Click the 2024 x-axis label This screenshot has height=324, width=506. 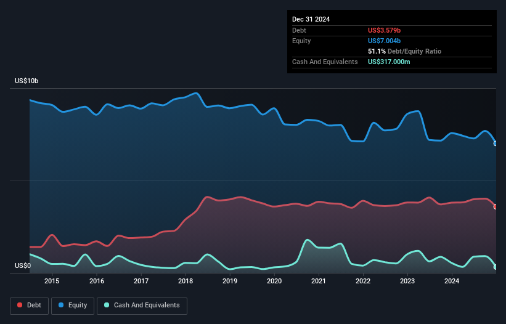pyautogui.click(x=452, y=281)
